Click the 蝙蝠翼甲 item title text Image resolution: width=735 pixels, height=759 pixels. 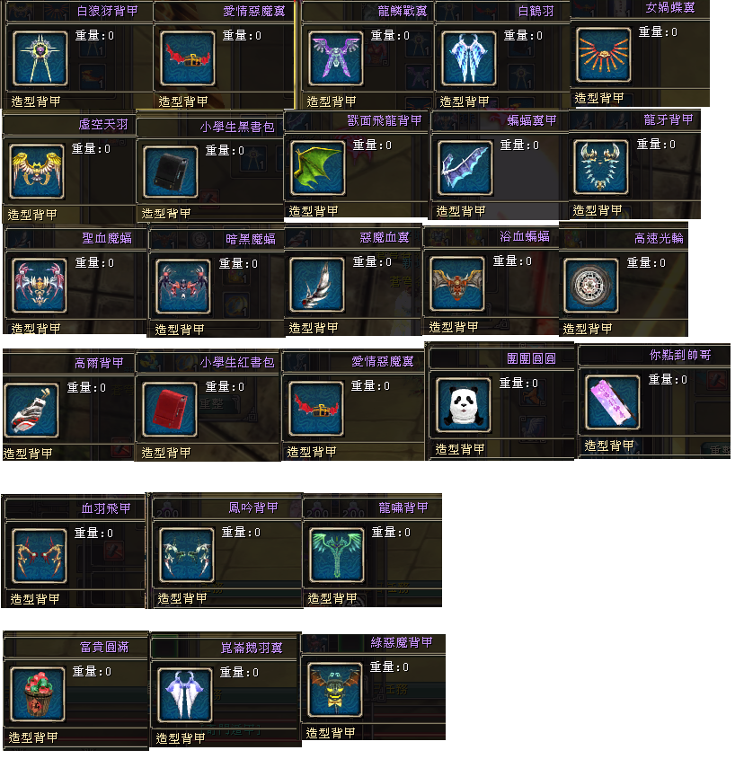tap(532, 120)
